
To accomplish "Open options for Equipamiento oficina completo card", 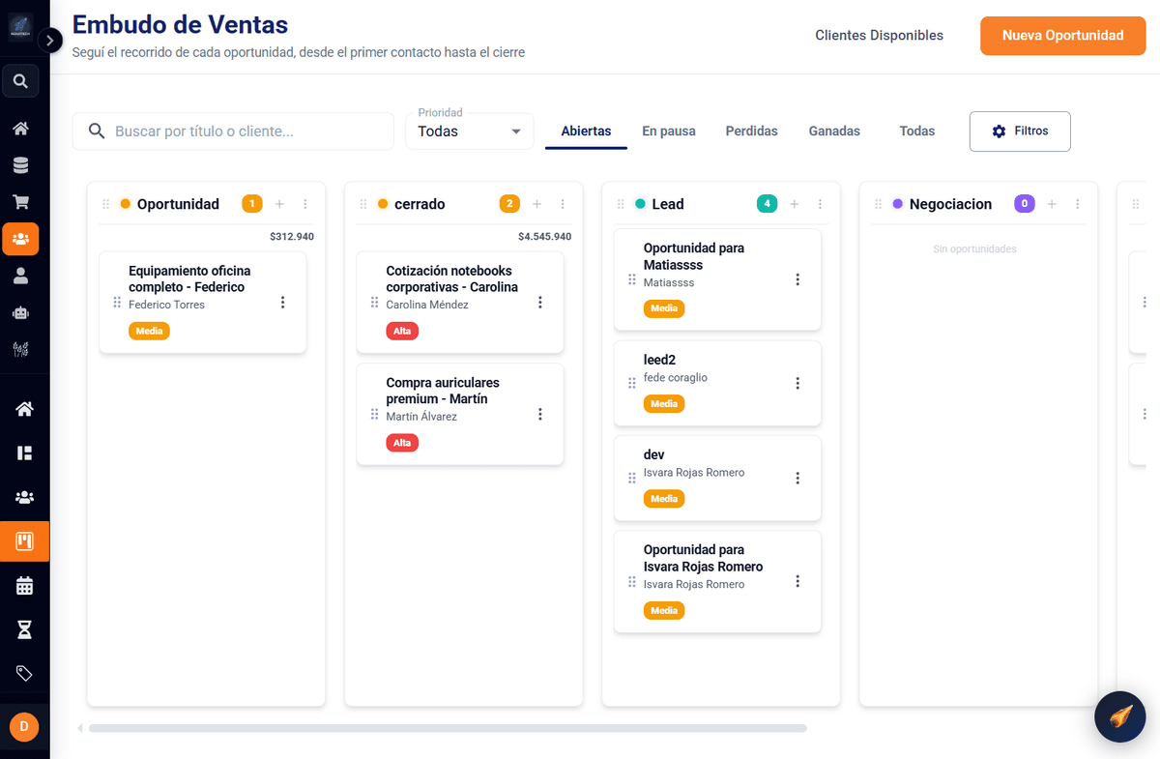I will 283,302.
